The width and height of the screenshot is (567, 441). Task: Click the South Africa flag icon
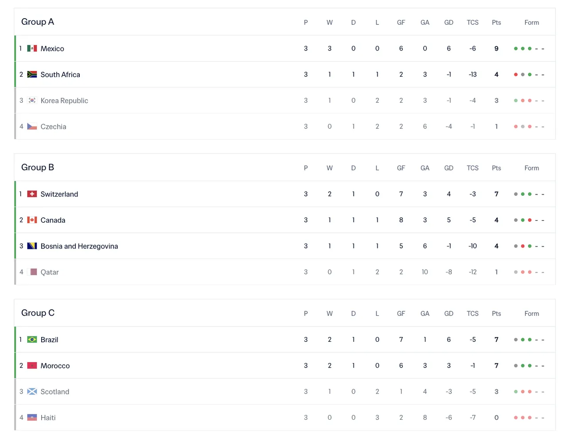[32, 74]
